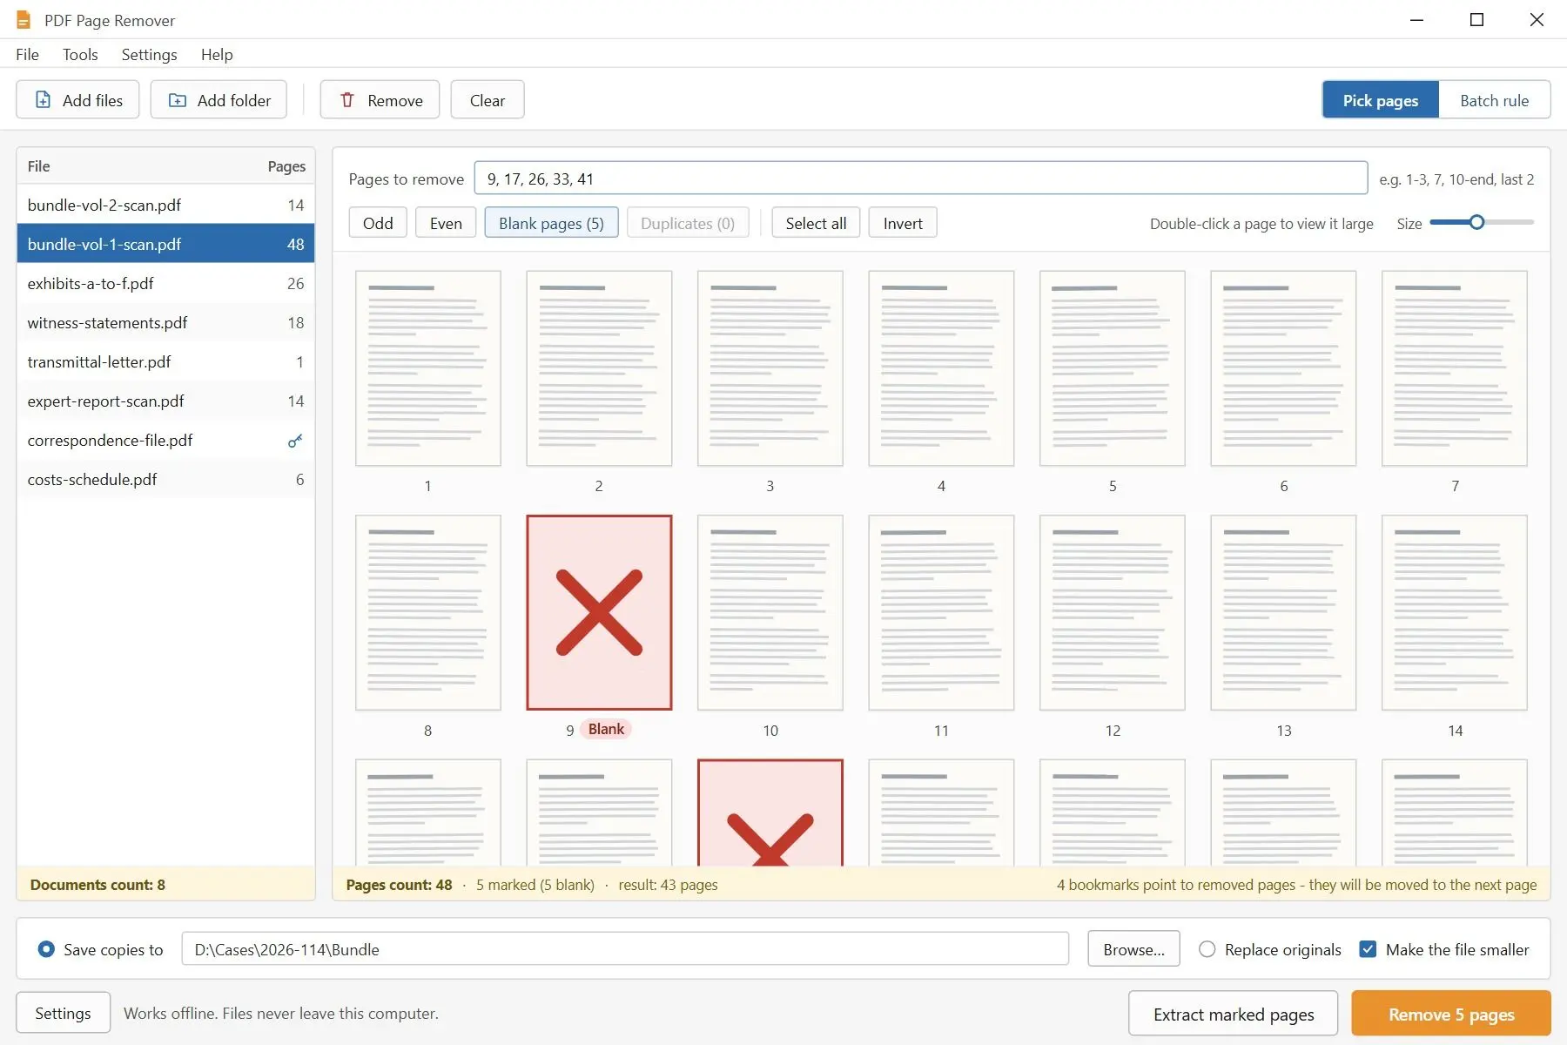Open the File menu
1567x1045 pixels.
pos(27,54)
